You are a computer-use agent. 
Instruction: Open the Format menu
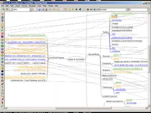click(x=24, y=6)
